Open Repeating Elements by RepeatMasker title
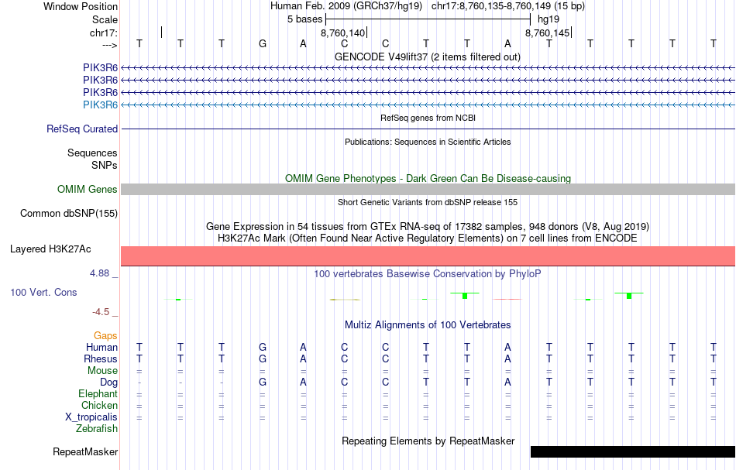The image size is (736, 470). pos(428,441)
